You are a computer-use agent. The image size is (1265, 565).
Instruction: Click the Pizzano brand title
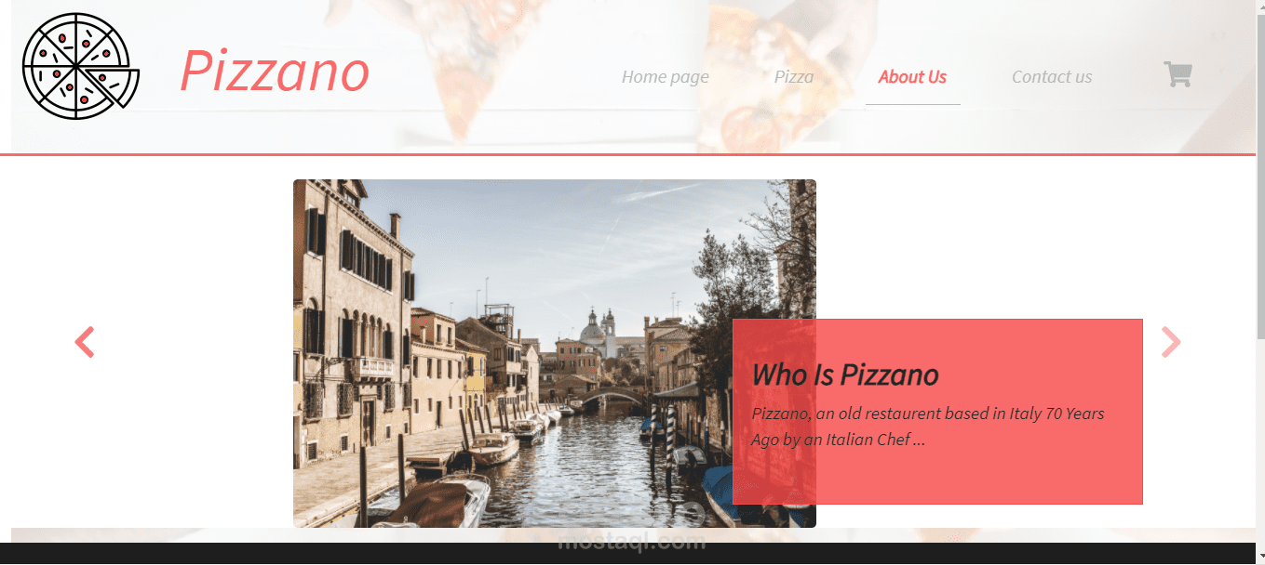(275, 71)
